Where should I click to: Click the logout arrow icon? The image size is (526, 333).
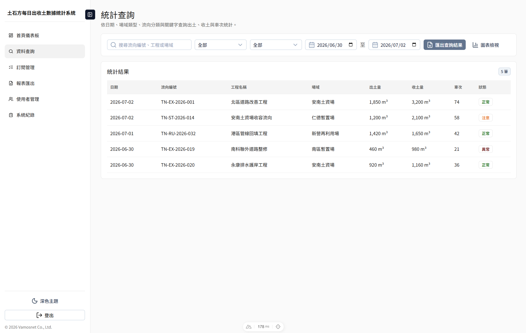(39, 315)
